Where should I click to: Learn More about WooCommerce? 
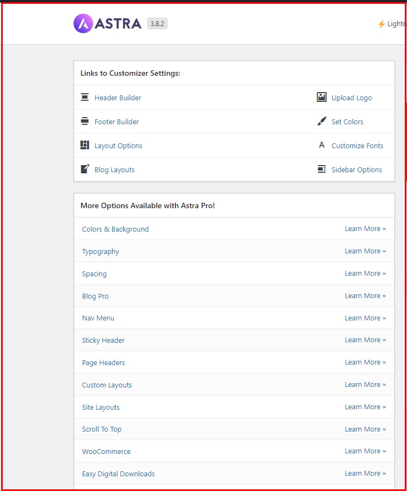(366, 451)
